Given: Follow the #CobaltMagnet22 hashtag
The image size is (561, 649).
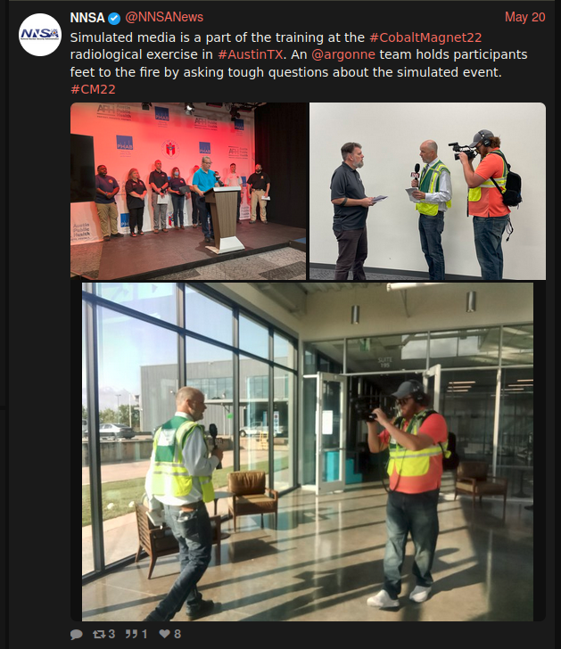Looking at the screenshot, I should coord(425,37).
